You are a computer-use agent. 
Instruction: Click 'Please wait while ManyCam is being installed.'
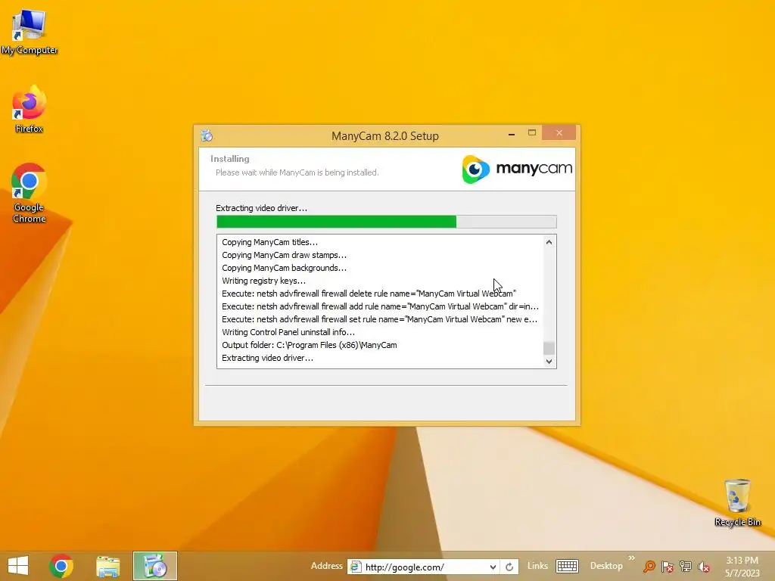(x=297, y=172)
